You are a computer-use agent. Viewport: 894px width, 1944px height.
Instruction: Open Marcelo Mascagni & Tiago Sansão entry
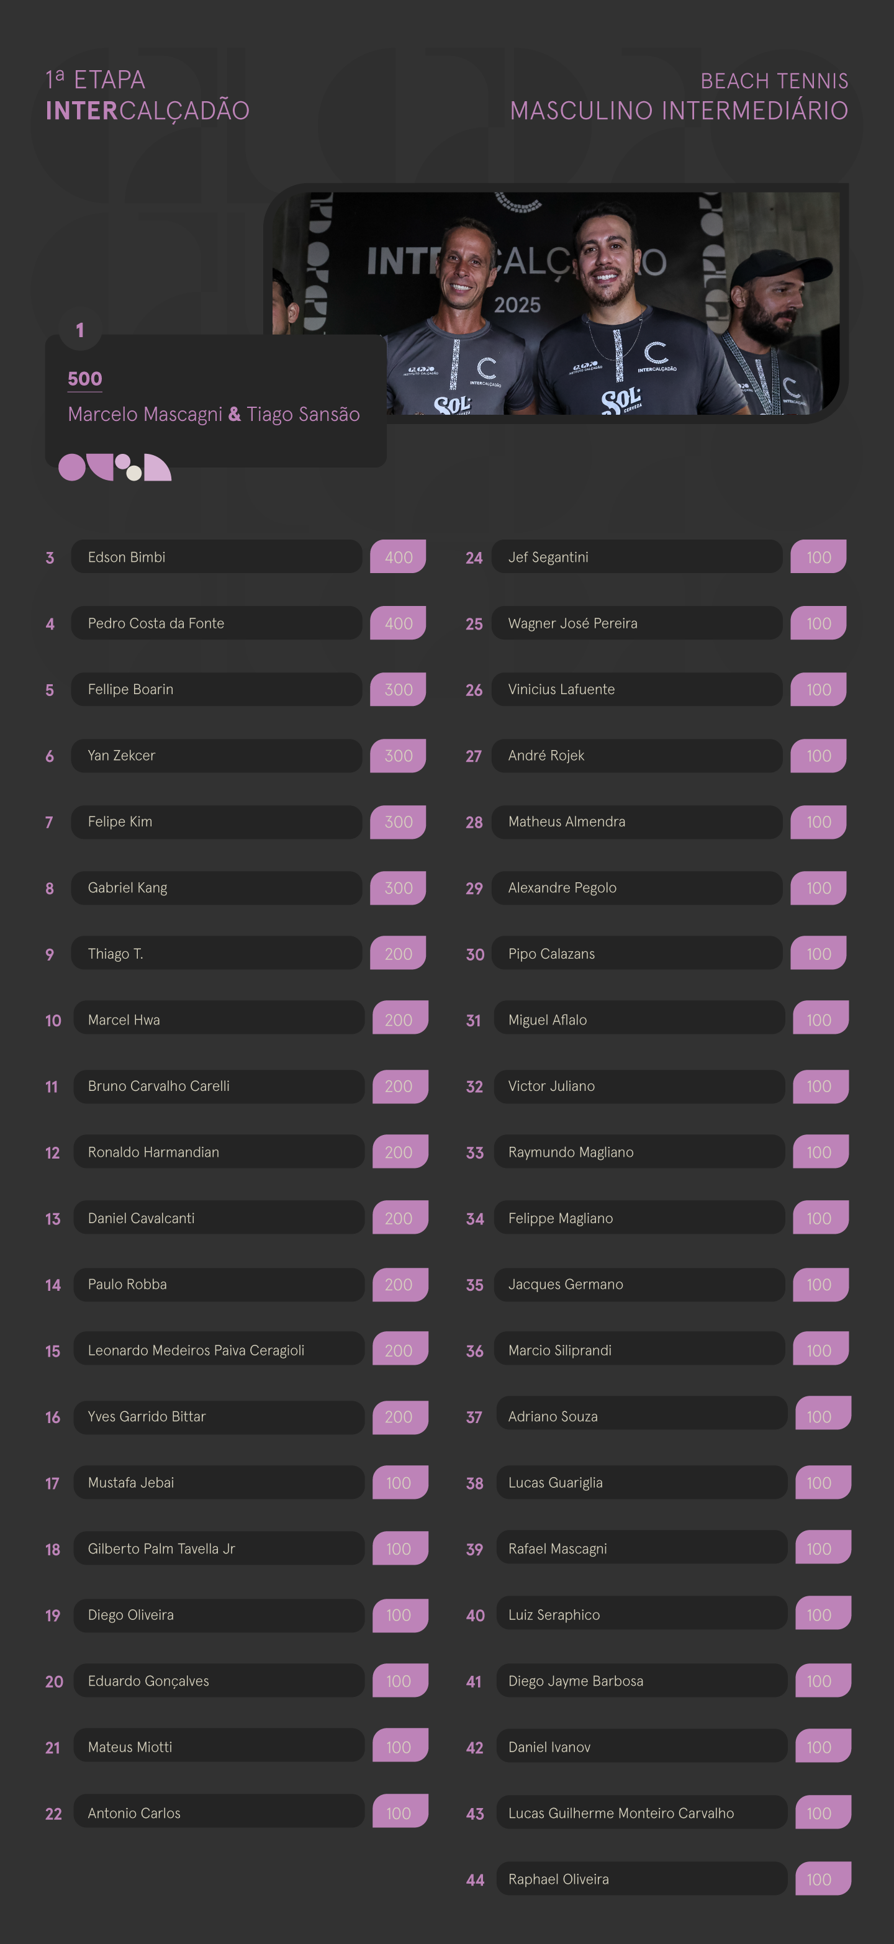(x=214, y=414)
